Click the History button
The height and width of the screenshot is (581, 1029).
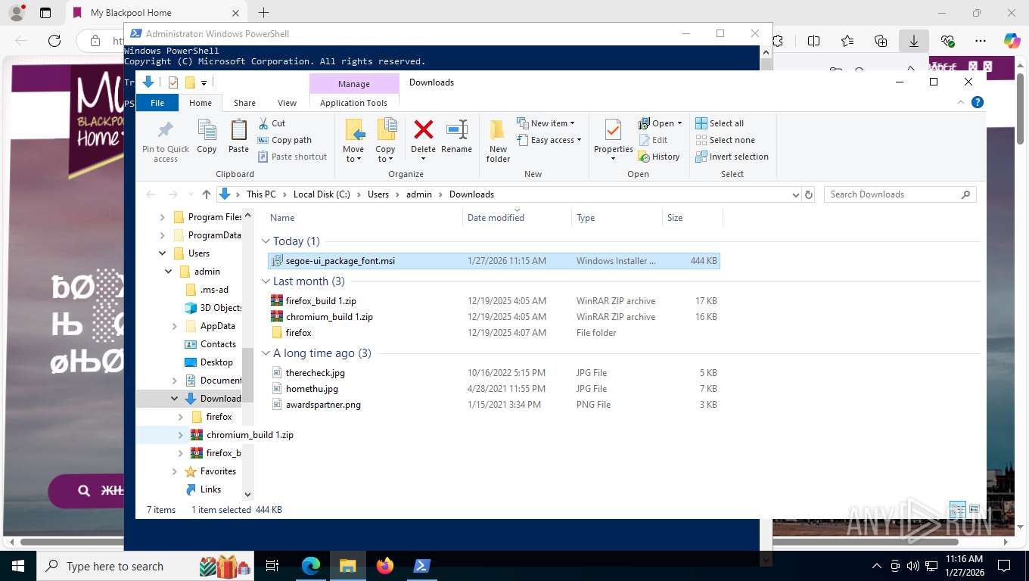(659, 157)
